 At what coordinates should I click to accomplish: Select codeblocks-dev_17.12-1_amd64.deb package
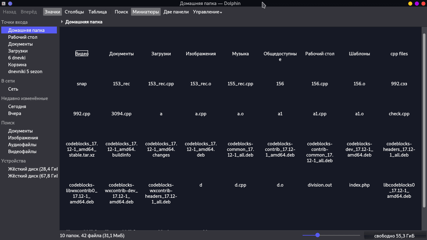359,149
